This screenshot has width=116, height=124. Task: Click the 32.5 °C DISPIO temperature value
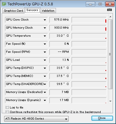click(60, 68)
